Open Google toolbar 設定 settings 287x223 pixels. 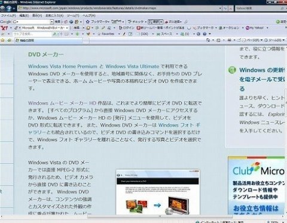pos(281,22)
